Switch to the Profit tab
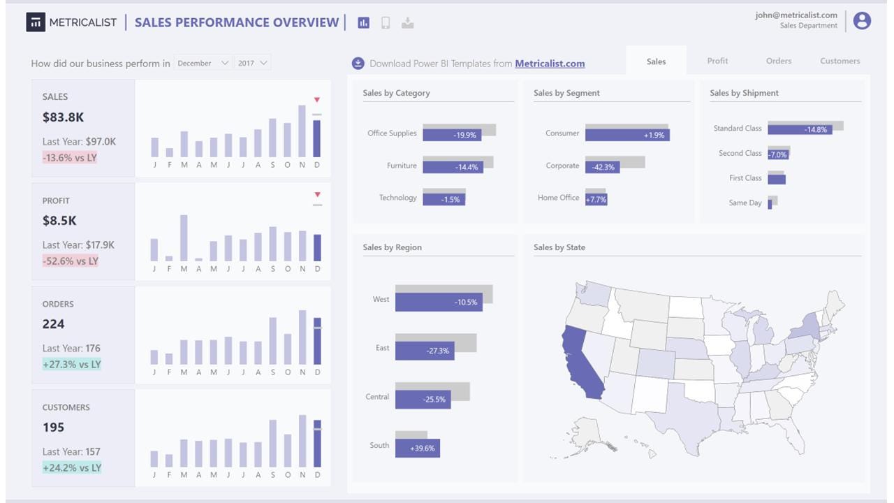The height and width of the screenshot is (503, 894). pos(717,61)
